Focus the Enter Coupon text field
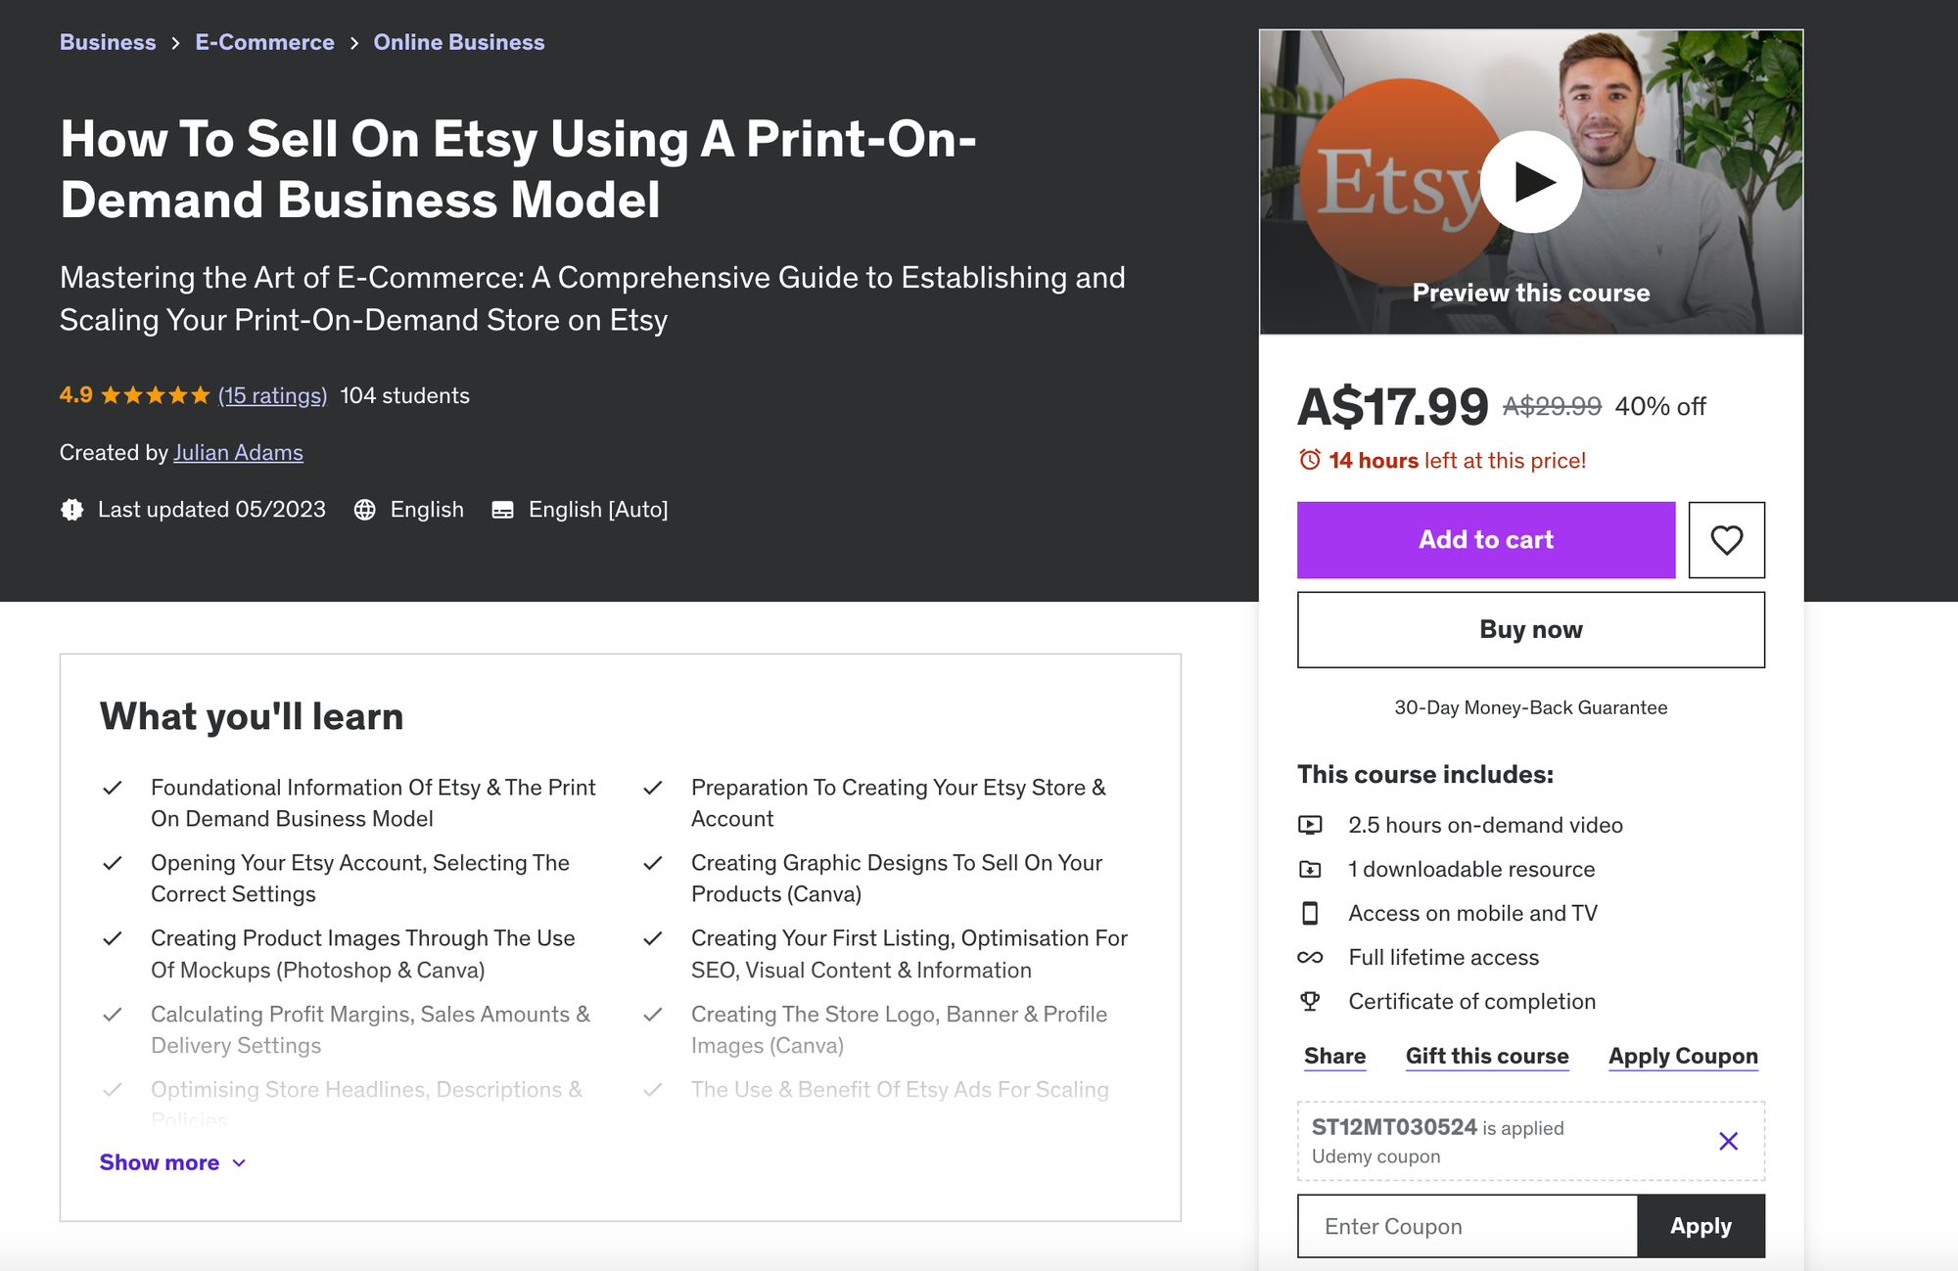 coord(1467,1226)
